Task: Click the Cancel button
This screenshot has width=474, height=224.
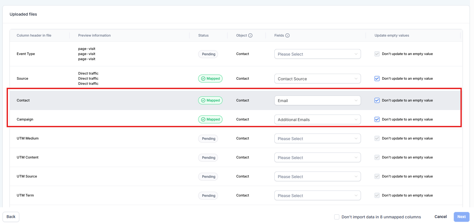Action: [441, 217]
